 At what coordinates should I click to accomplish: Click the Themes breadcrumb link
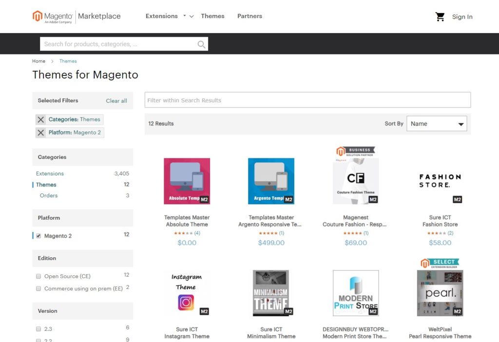click(x=68, y=61)
